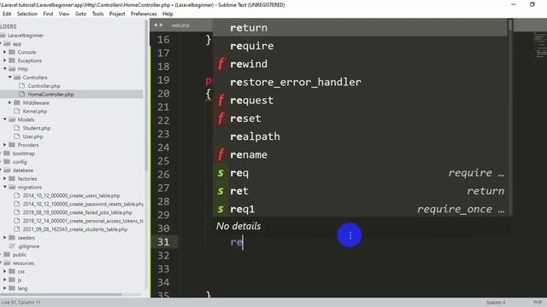Click the Spaces: 4 indentation setting
This screenshot has height=307, width=547.
pyautogui.click(x=496, y=303)
